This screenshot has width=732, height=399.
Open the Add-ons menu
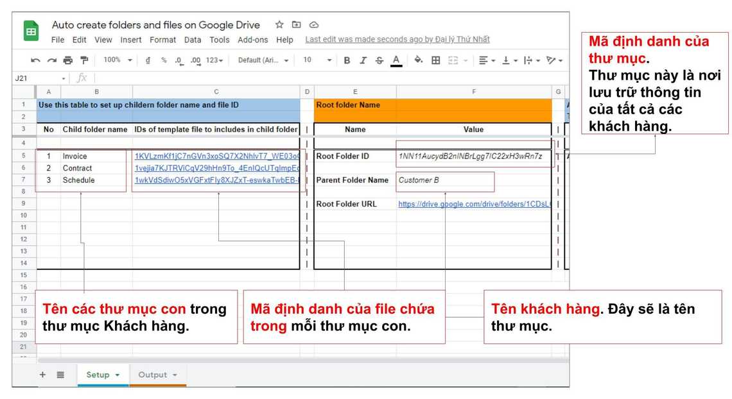253,40
